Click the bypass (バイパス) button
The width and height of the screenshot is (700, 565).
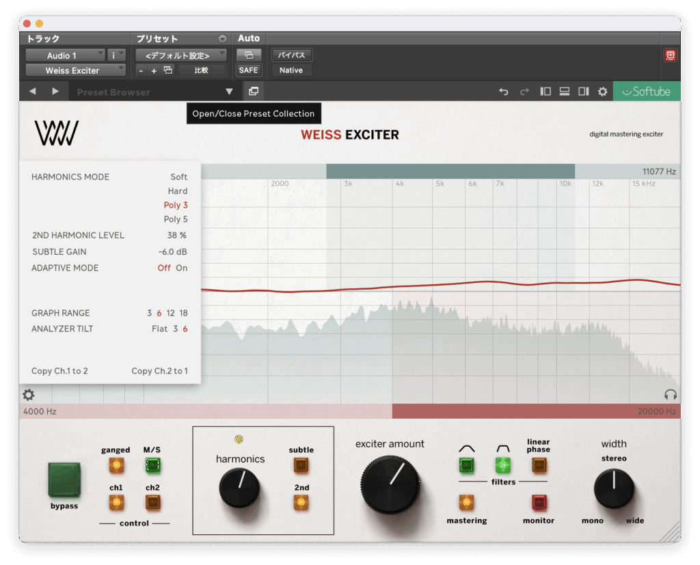(291, 55)
